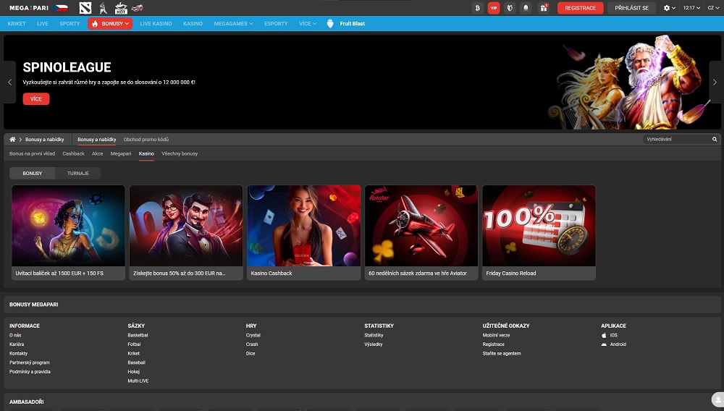Screen dimensions: 724x411
Task: Open the gift box with notification badge
Action: (544, 8)
